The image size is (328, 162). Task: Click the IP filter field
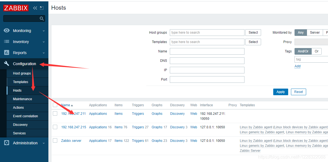pos(207,70)
